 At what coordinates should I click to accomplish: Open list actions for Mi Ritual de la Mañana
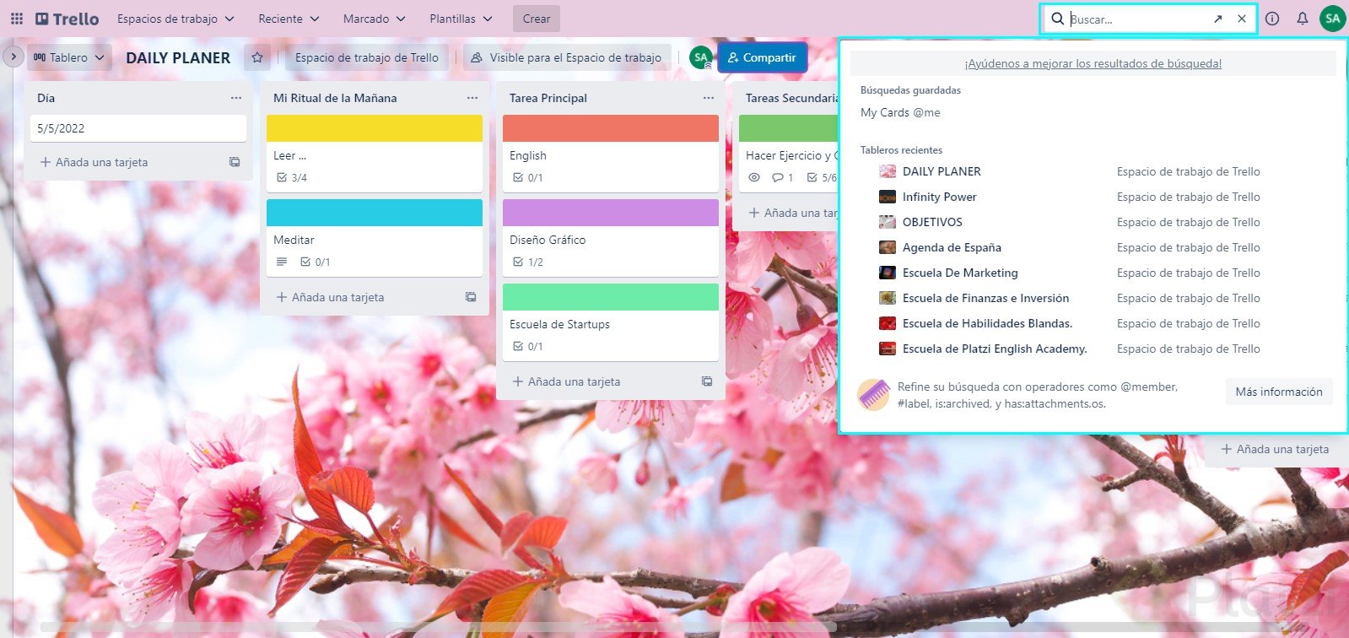click(472, 98)
